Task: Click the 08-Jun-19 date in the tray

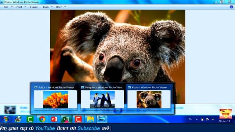Action: pyautogui.click(x=224, y=121)
